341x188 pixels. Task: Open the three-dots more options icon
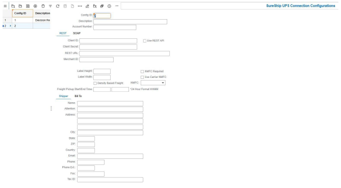80,6
